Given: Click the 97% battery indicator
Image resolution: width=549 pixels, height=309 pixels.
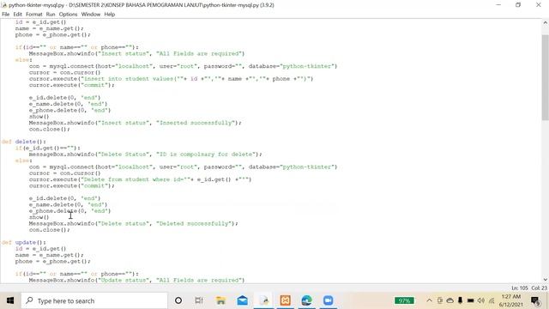Looking at the screenshot, I should pyautogui.click(x=404, y=300).
